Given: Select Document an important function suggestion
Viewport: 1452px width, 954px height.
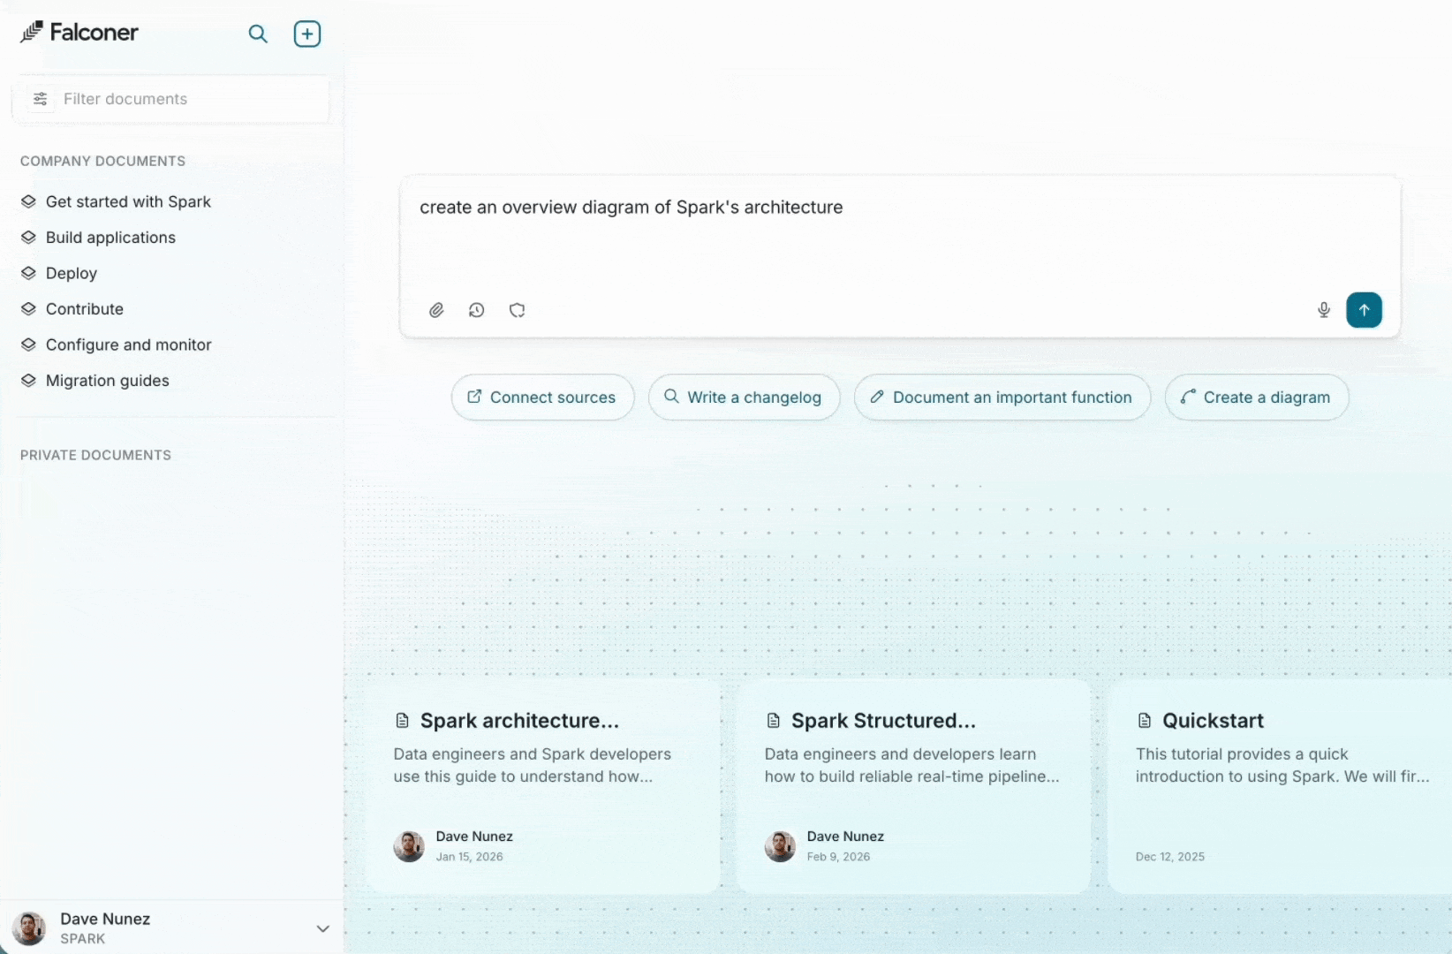Looking at the screenshot, I should pyautogui.click(x=1002, y=397).
